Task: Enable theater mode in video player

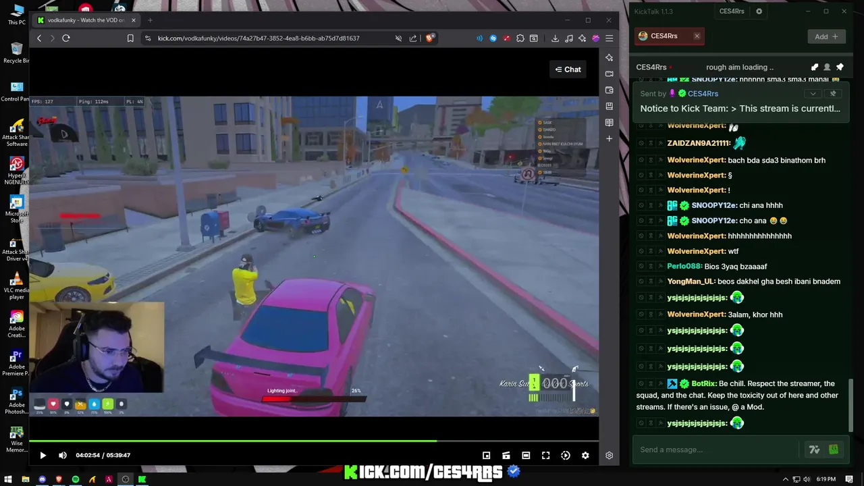Action: pos(526,456)
